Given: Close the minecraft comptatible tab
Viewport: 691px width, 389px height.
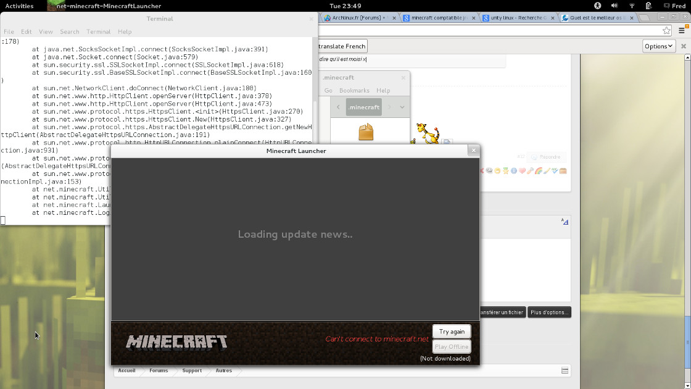Looking at the screenshot, I should coord(474,18).
